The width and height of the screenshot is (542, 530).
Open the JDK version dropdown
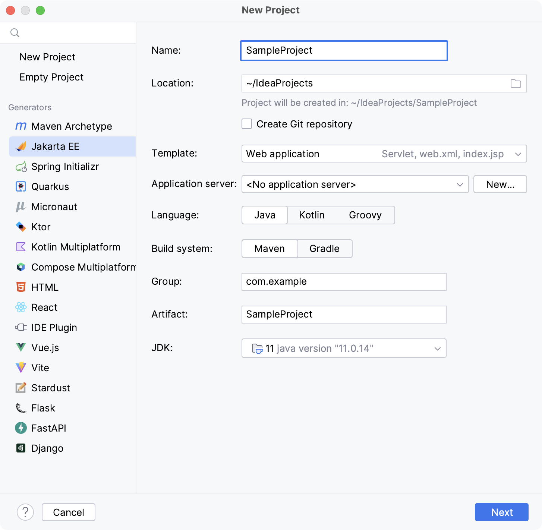(x=344, y=348)
